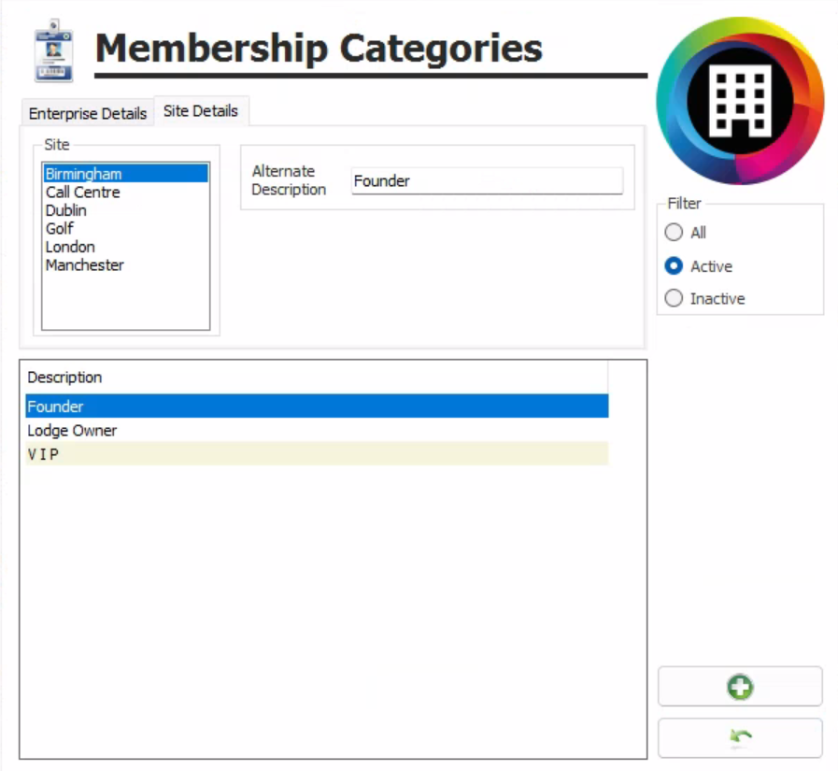Choose Manchester from the Site list

125,264
